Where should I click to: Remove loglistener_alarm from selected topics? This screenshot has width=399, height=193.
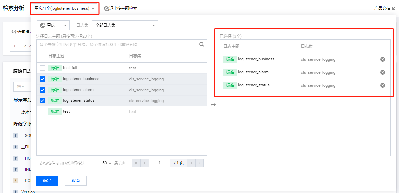(x=382, y=72)
